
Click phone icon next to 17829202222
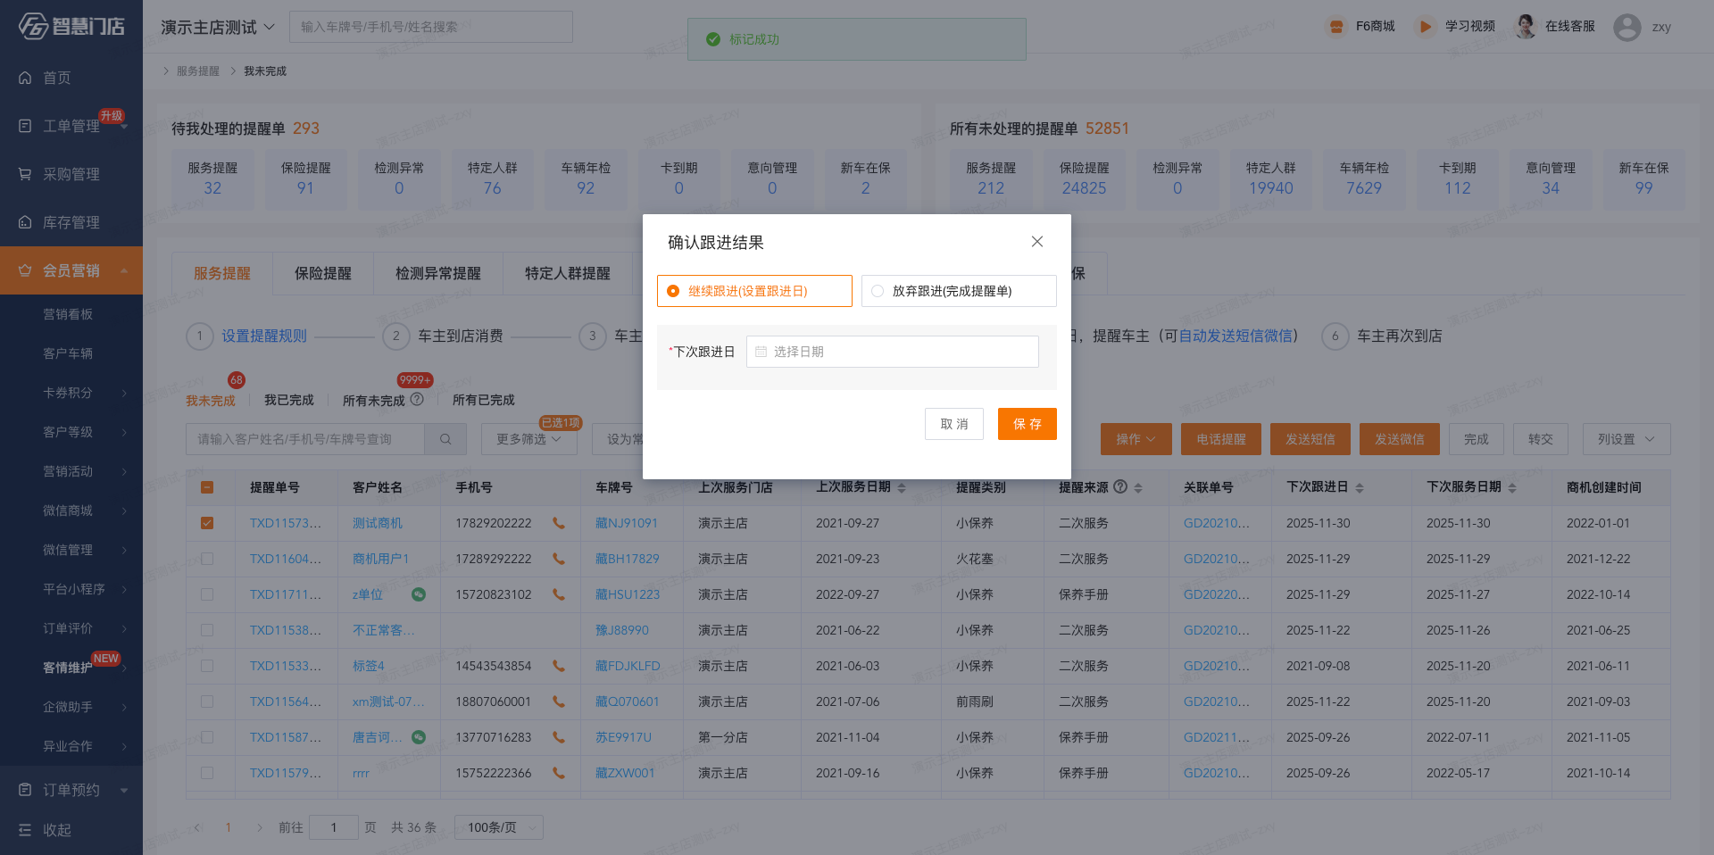pos(558,523)
